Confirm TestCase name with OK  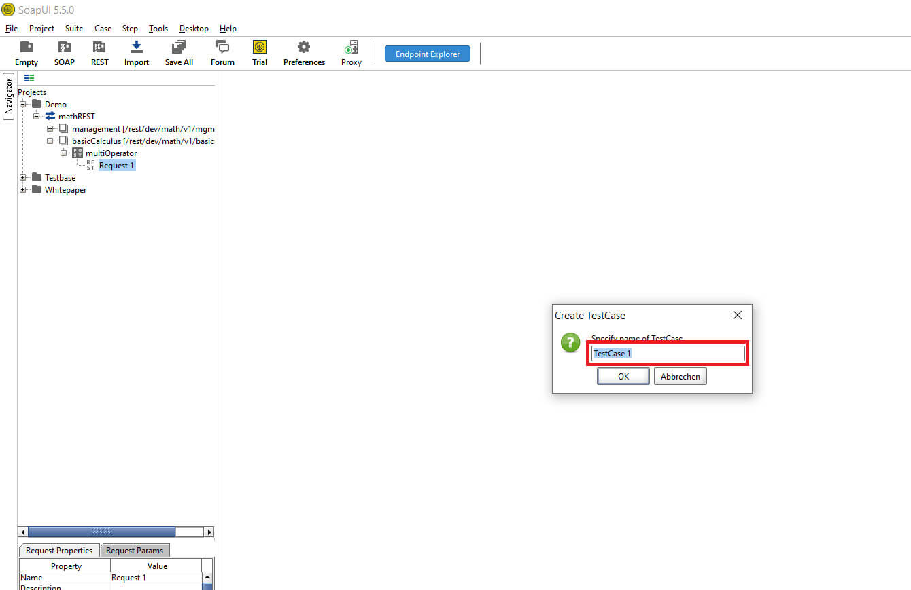point(623,376)
